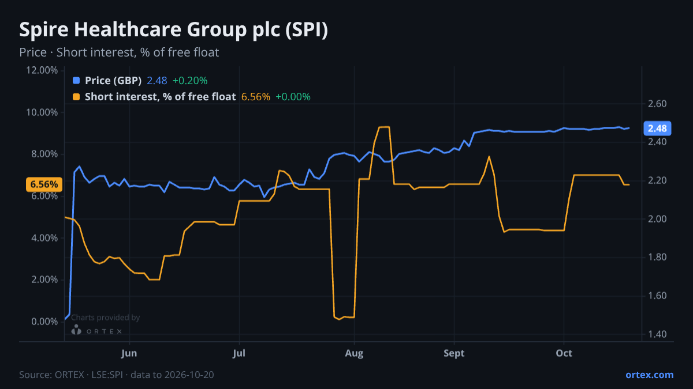This screenshot has height=389, width=693.
Task: Click the 10.00% left axis label
Action: 42,112
